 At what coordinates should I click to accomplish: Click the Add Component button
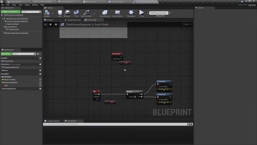[x=11, y=12]
